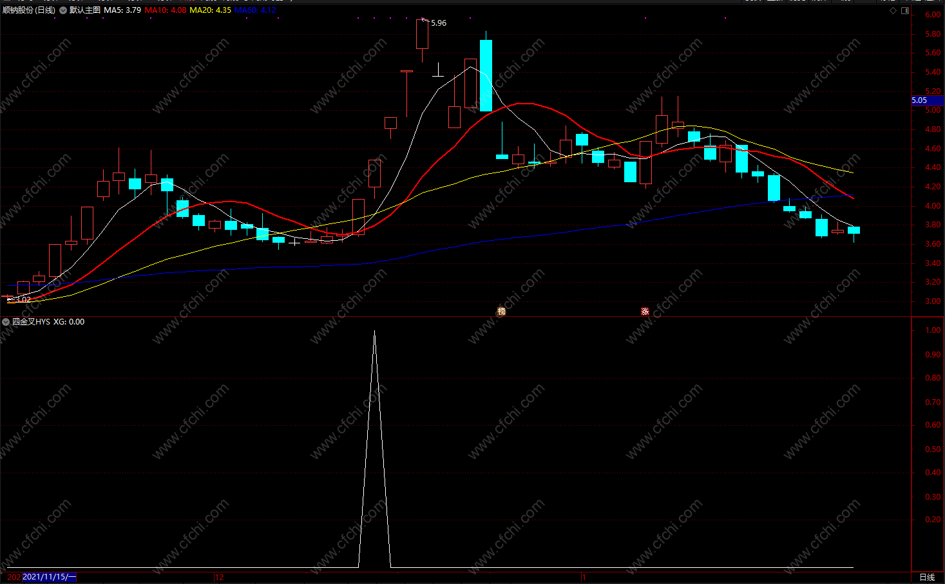Click the diamond marker icon at top right
The height and width of the screenshot is (584, 945).
(893, 10)
